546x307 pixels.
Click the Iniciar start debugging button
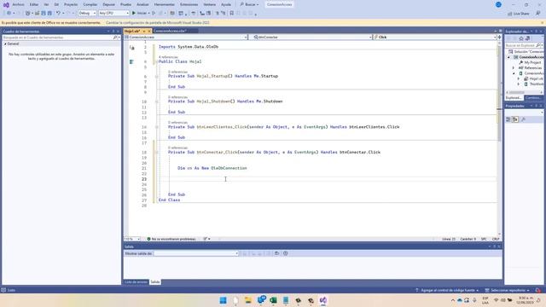click(x=139, y=14)
